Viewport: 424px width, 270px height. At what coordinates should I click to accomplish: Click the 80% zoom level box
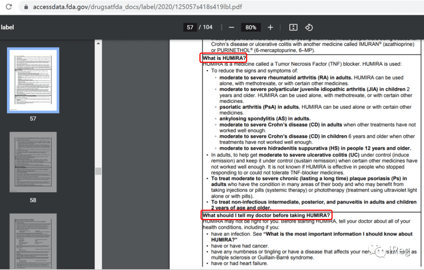(x=250, y=27)
